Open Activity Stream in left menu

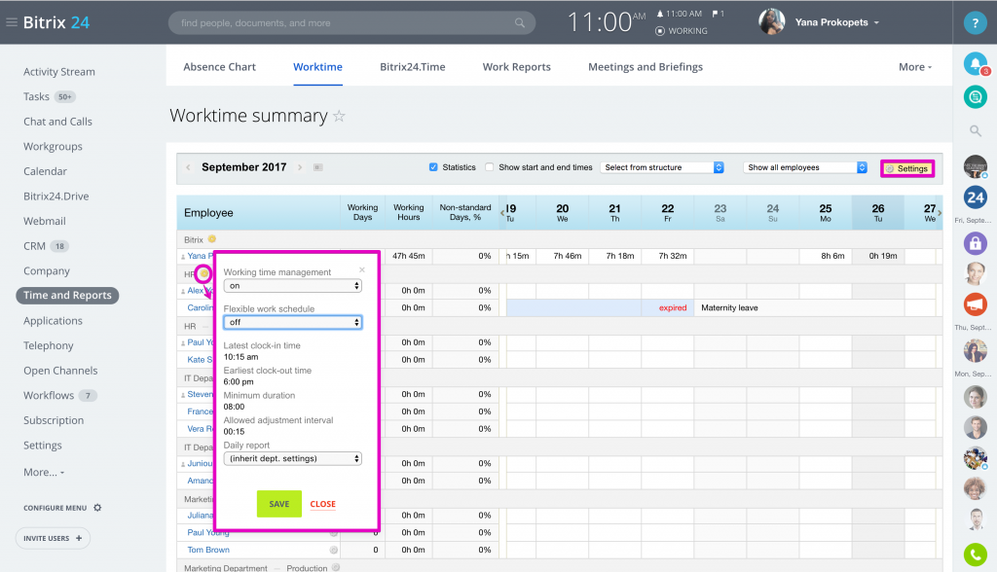59,72
